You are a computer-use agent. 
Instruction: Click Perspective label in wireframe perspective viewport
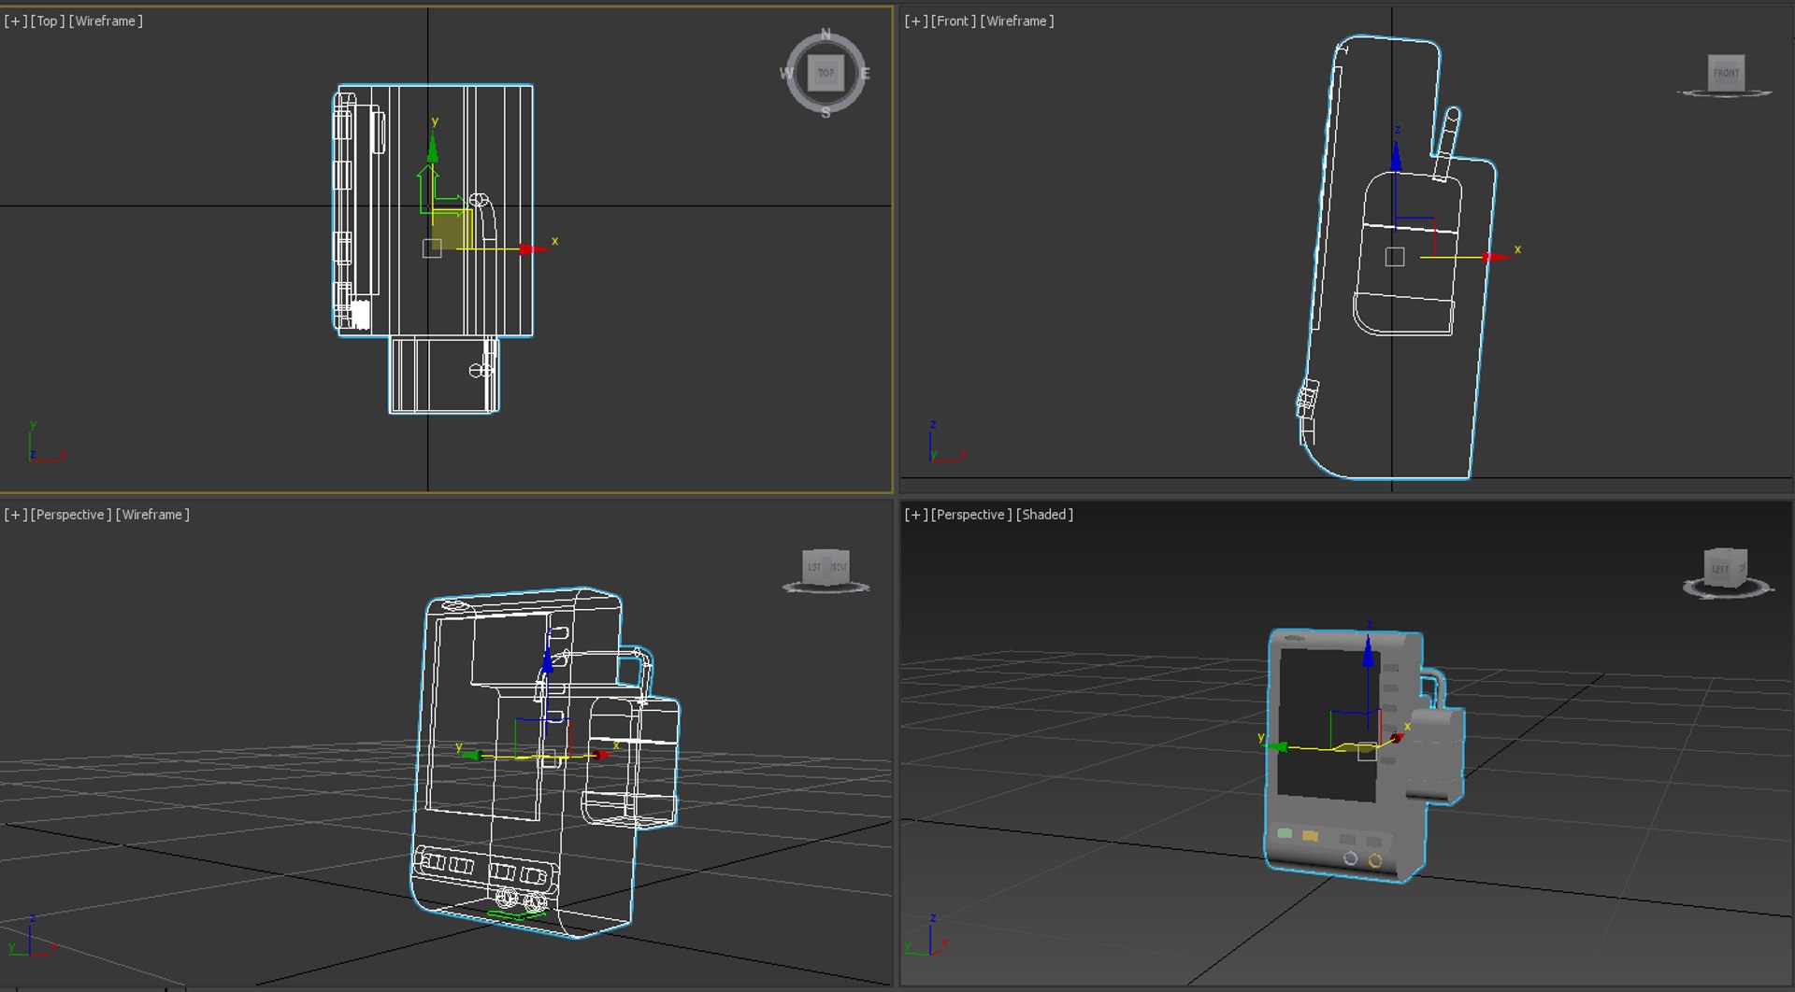click(x=71, y=515)
